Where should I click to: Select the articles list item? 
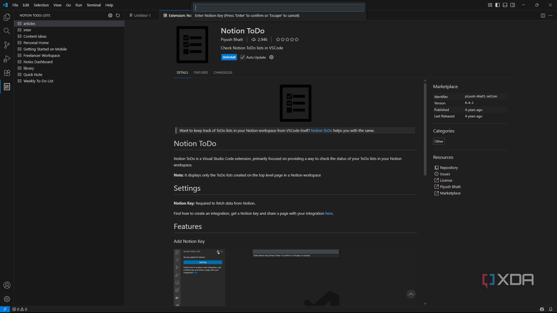click(69, 23)
